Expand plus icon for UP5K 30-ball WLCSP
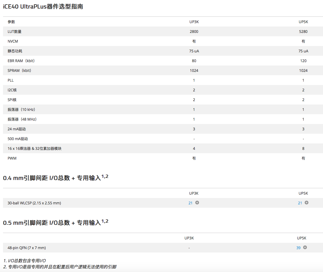Viewport: 323px width, 272px height. 307,203
